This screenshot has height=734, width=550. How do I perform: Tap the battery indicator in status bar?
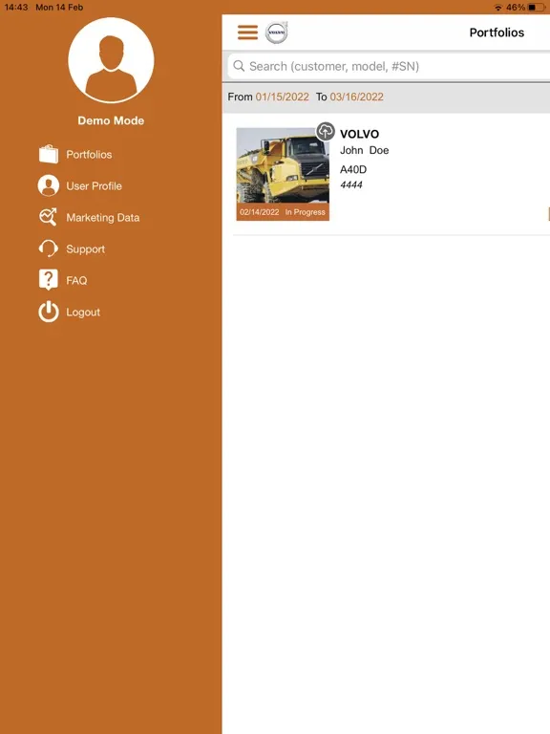click(x=536, y=7)
